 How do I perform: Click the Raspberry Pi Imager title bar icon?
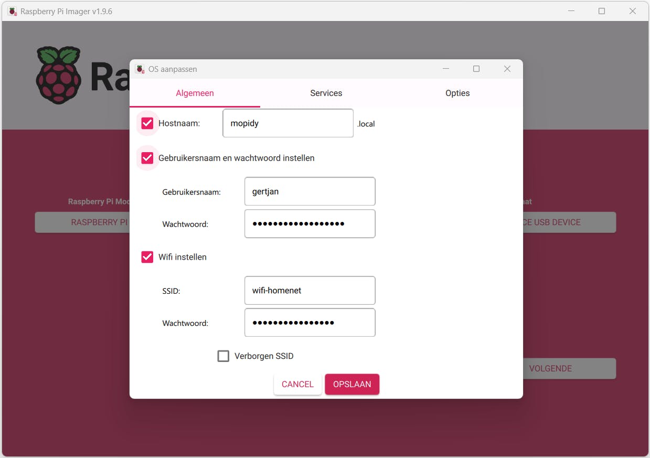(x=12, y=11)
